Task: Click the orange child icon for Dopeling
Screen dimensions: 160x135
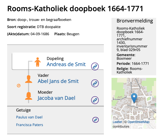Action: (38, 62)
